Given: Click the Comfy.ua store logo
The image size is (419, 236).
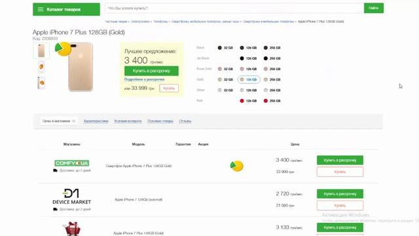Looking at the screenshot, I should (x=71, y=163).
